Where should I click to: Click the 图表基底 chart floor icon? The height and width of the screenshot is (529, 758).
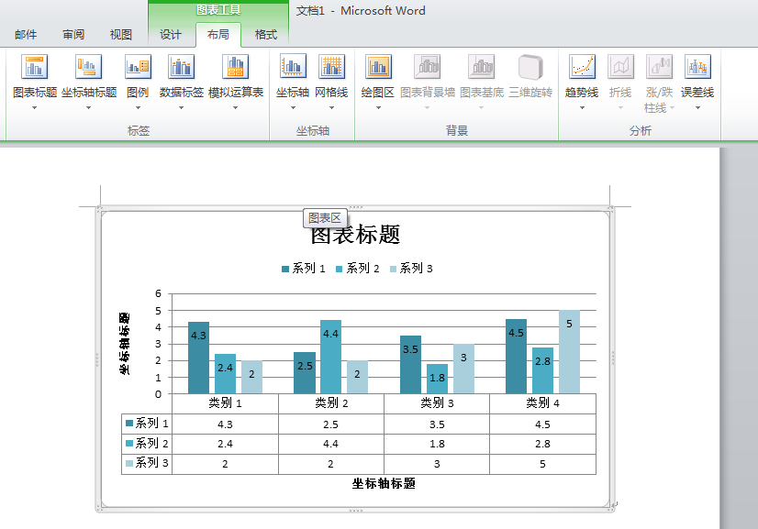pyautogui.click(x=482, y=66)
